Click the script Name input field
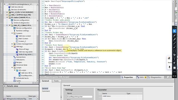178x100 pixels. pyautogui.click(x=80, y=97)
